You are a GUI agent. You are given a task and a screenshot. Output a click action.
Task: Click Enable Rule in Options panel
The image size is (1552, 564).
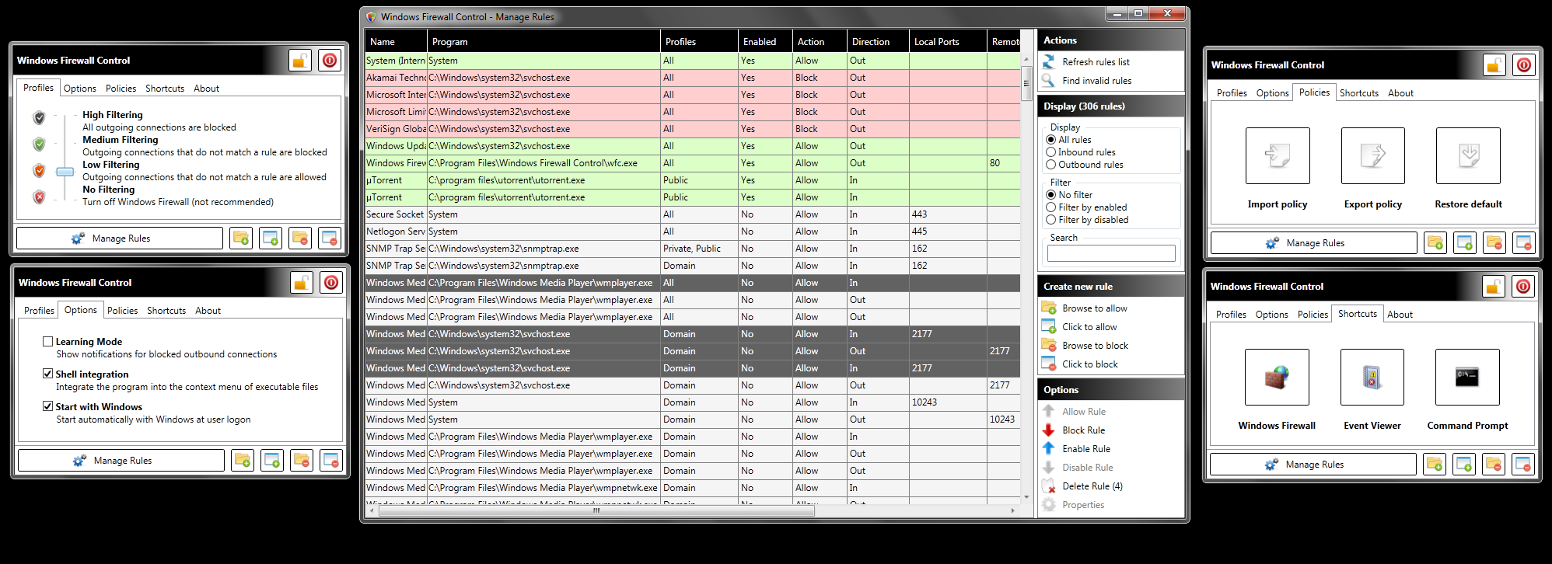coord(1085,449)
